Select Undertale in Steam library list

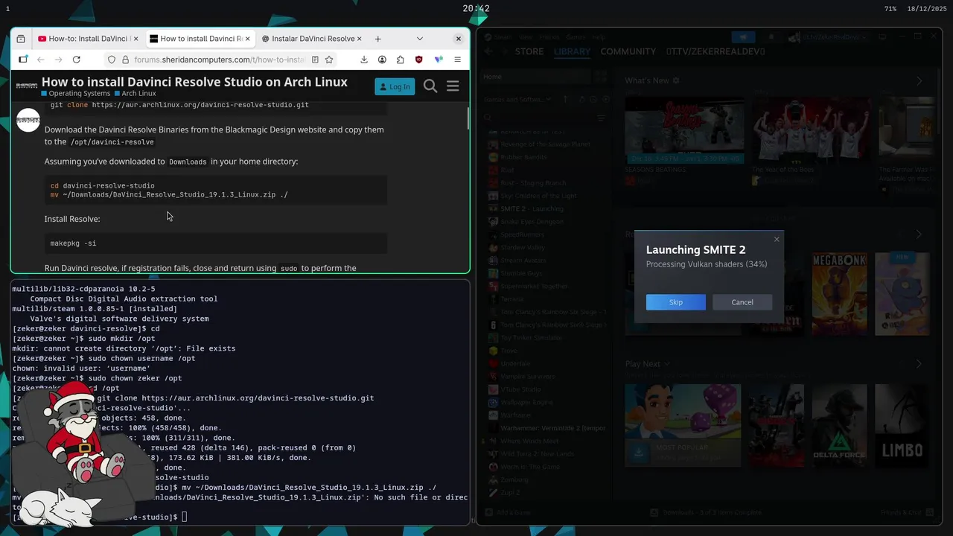(x=547, y=363)
